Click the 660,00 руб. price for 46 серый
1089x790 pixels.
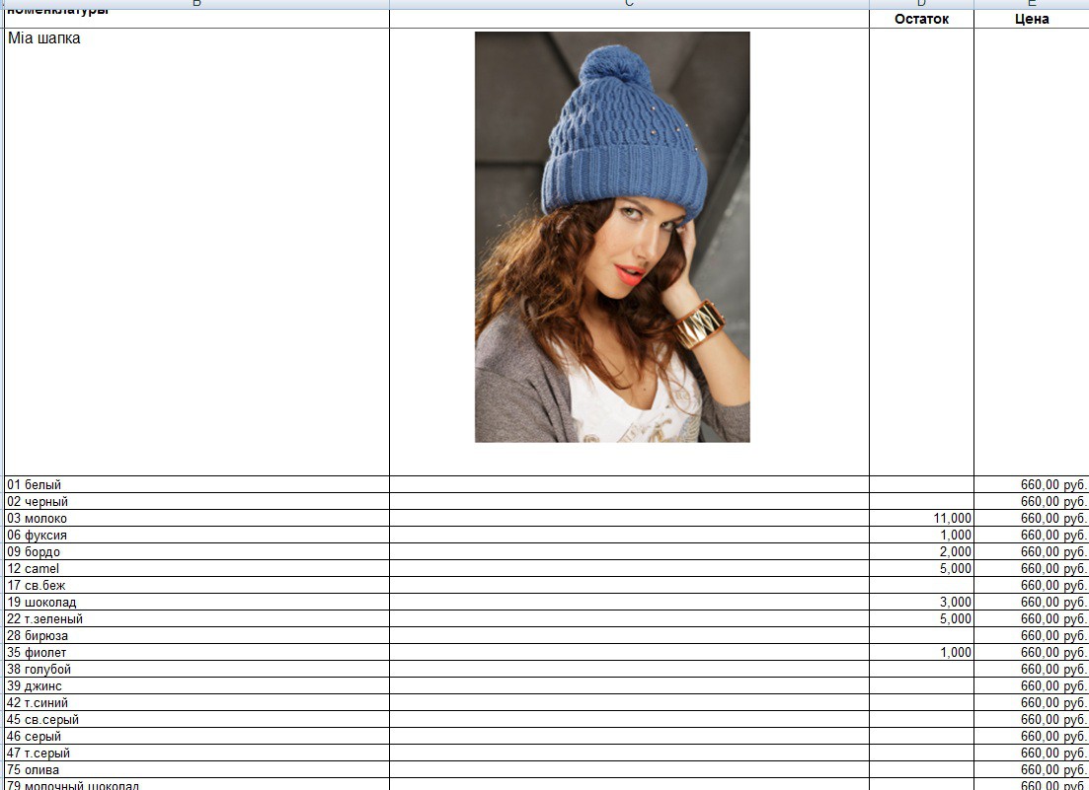pyautogui.click(x=1053, y=737)
